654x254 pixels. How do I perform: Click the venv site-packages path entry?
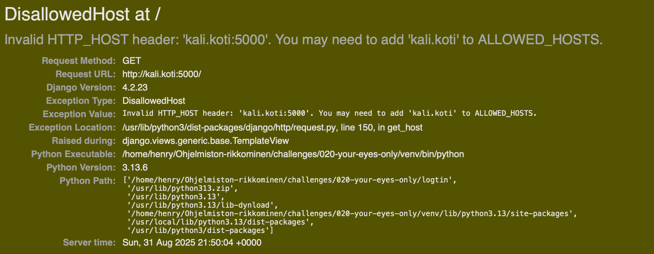tap(352, 214)
